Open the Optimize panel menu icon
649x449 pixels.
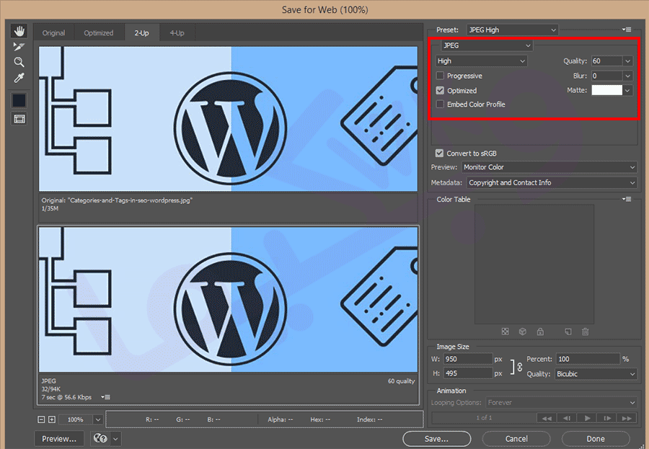pyautogui.click(x=627, y=30)
